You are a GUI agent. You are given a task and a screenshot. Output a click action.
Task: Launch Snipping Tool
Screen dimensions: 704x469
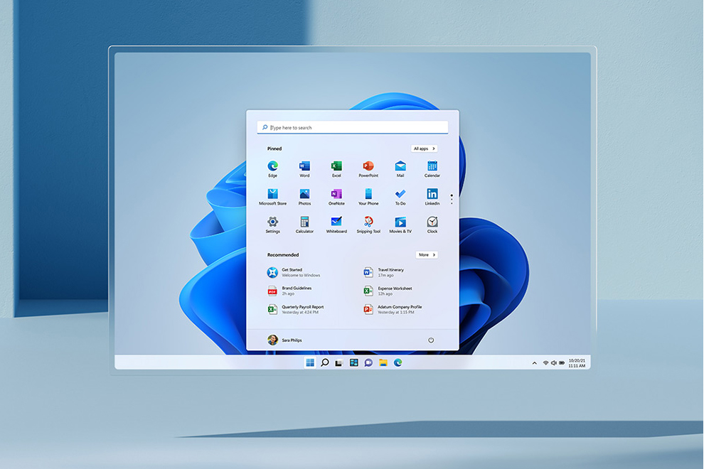point(368,225)
